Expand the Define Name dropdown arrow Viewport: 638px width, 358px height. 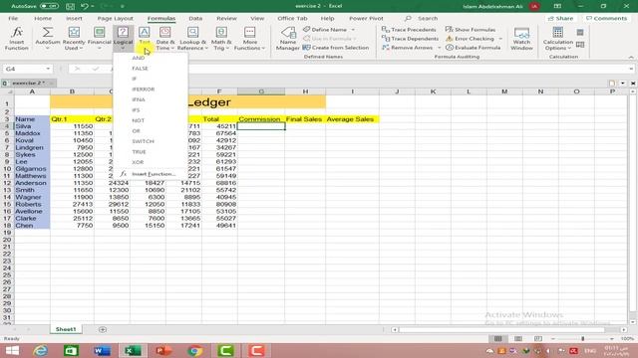pos(353,30)
